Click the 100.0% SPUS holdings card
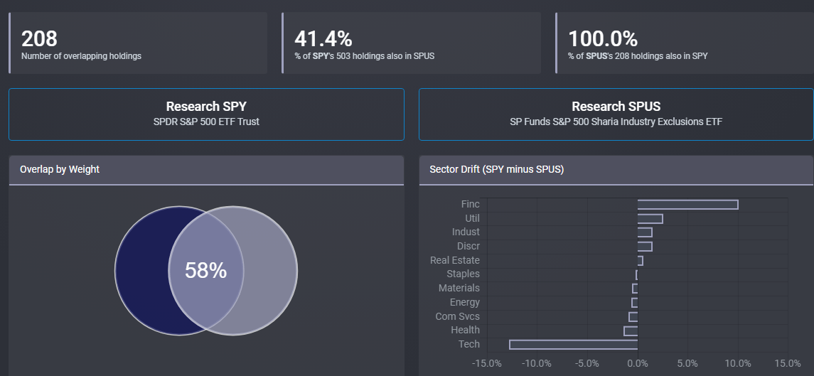 pyautogui.click(x=684, y=43)
